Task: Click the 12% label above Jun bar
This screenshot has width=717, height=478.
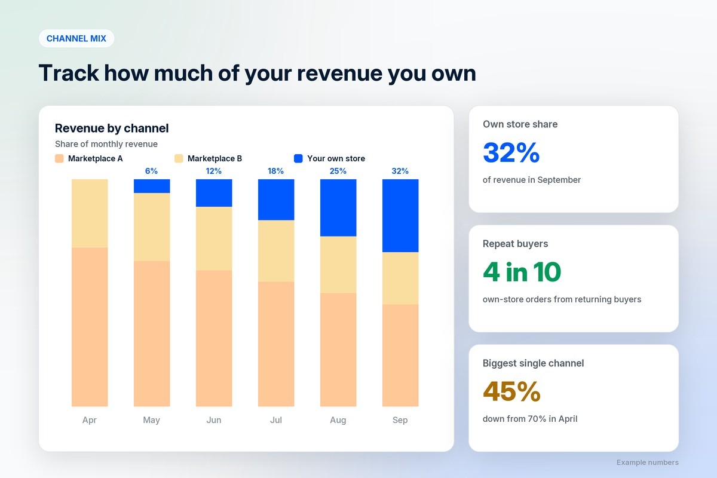Action: (x=214, y=171)
